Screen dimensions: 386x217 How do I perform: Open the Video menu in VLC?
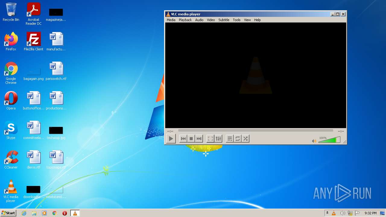[211, 20]
